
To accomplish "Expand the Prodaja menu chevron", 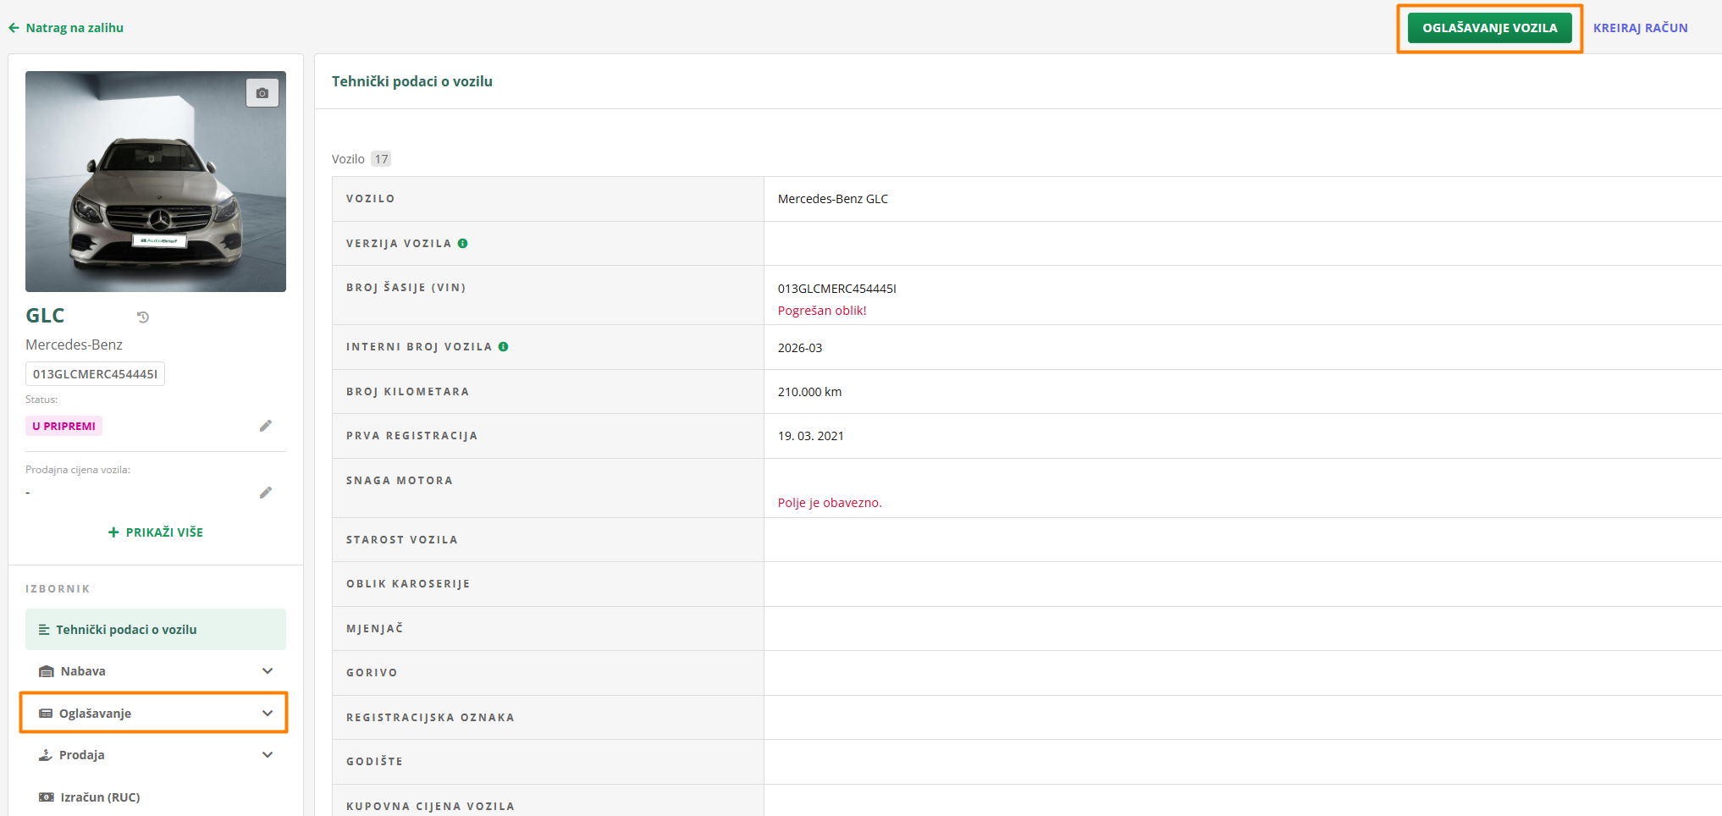I will click(268, 755).
